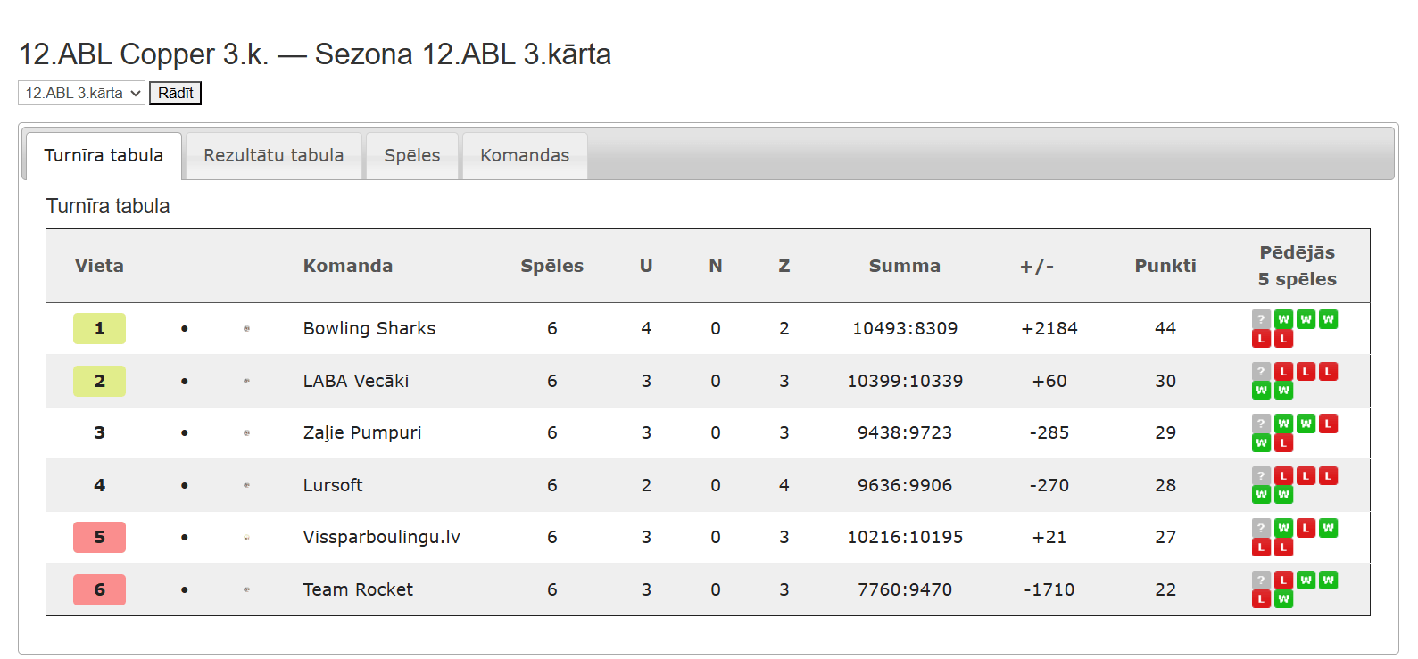Click the yellow position 1 badge
Viewport: 1418px width, 659px height.
(99, 329)
